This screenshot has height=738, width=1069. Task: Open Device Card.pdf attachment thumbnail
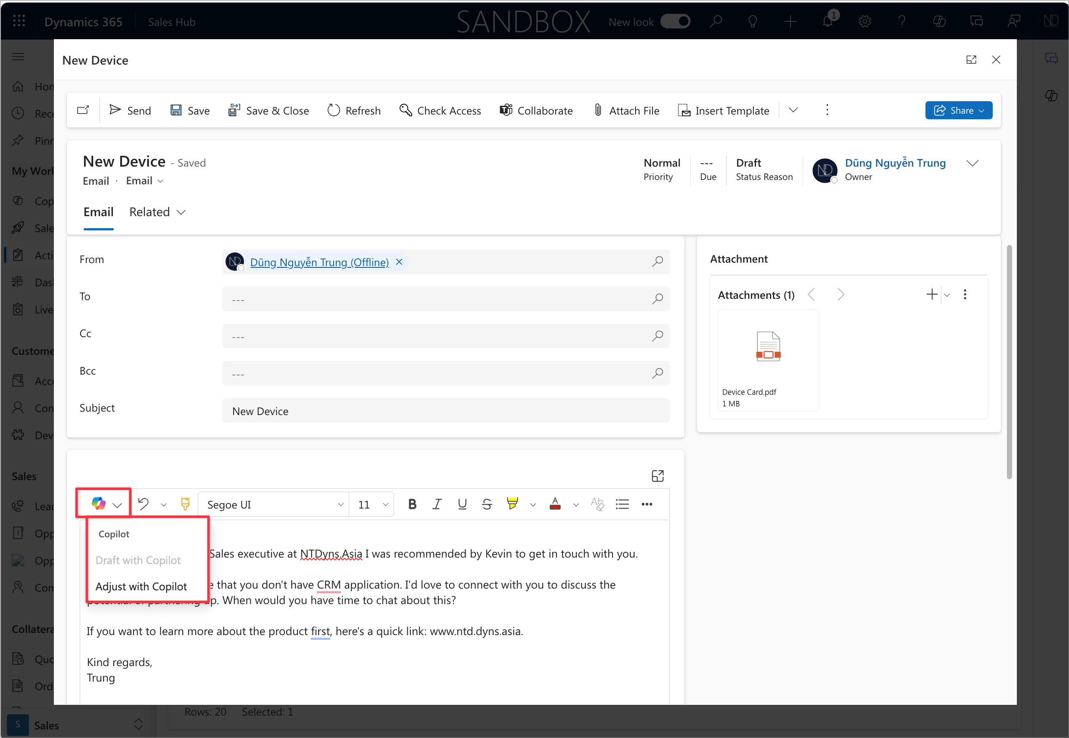pos(768,347)
